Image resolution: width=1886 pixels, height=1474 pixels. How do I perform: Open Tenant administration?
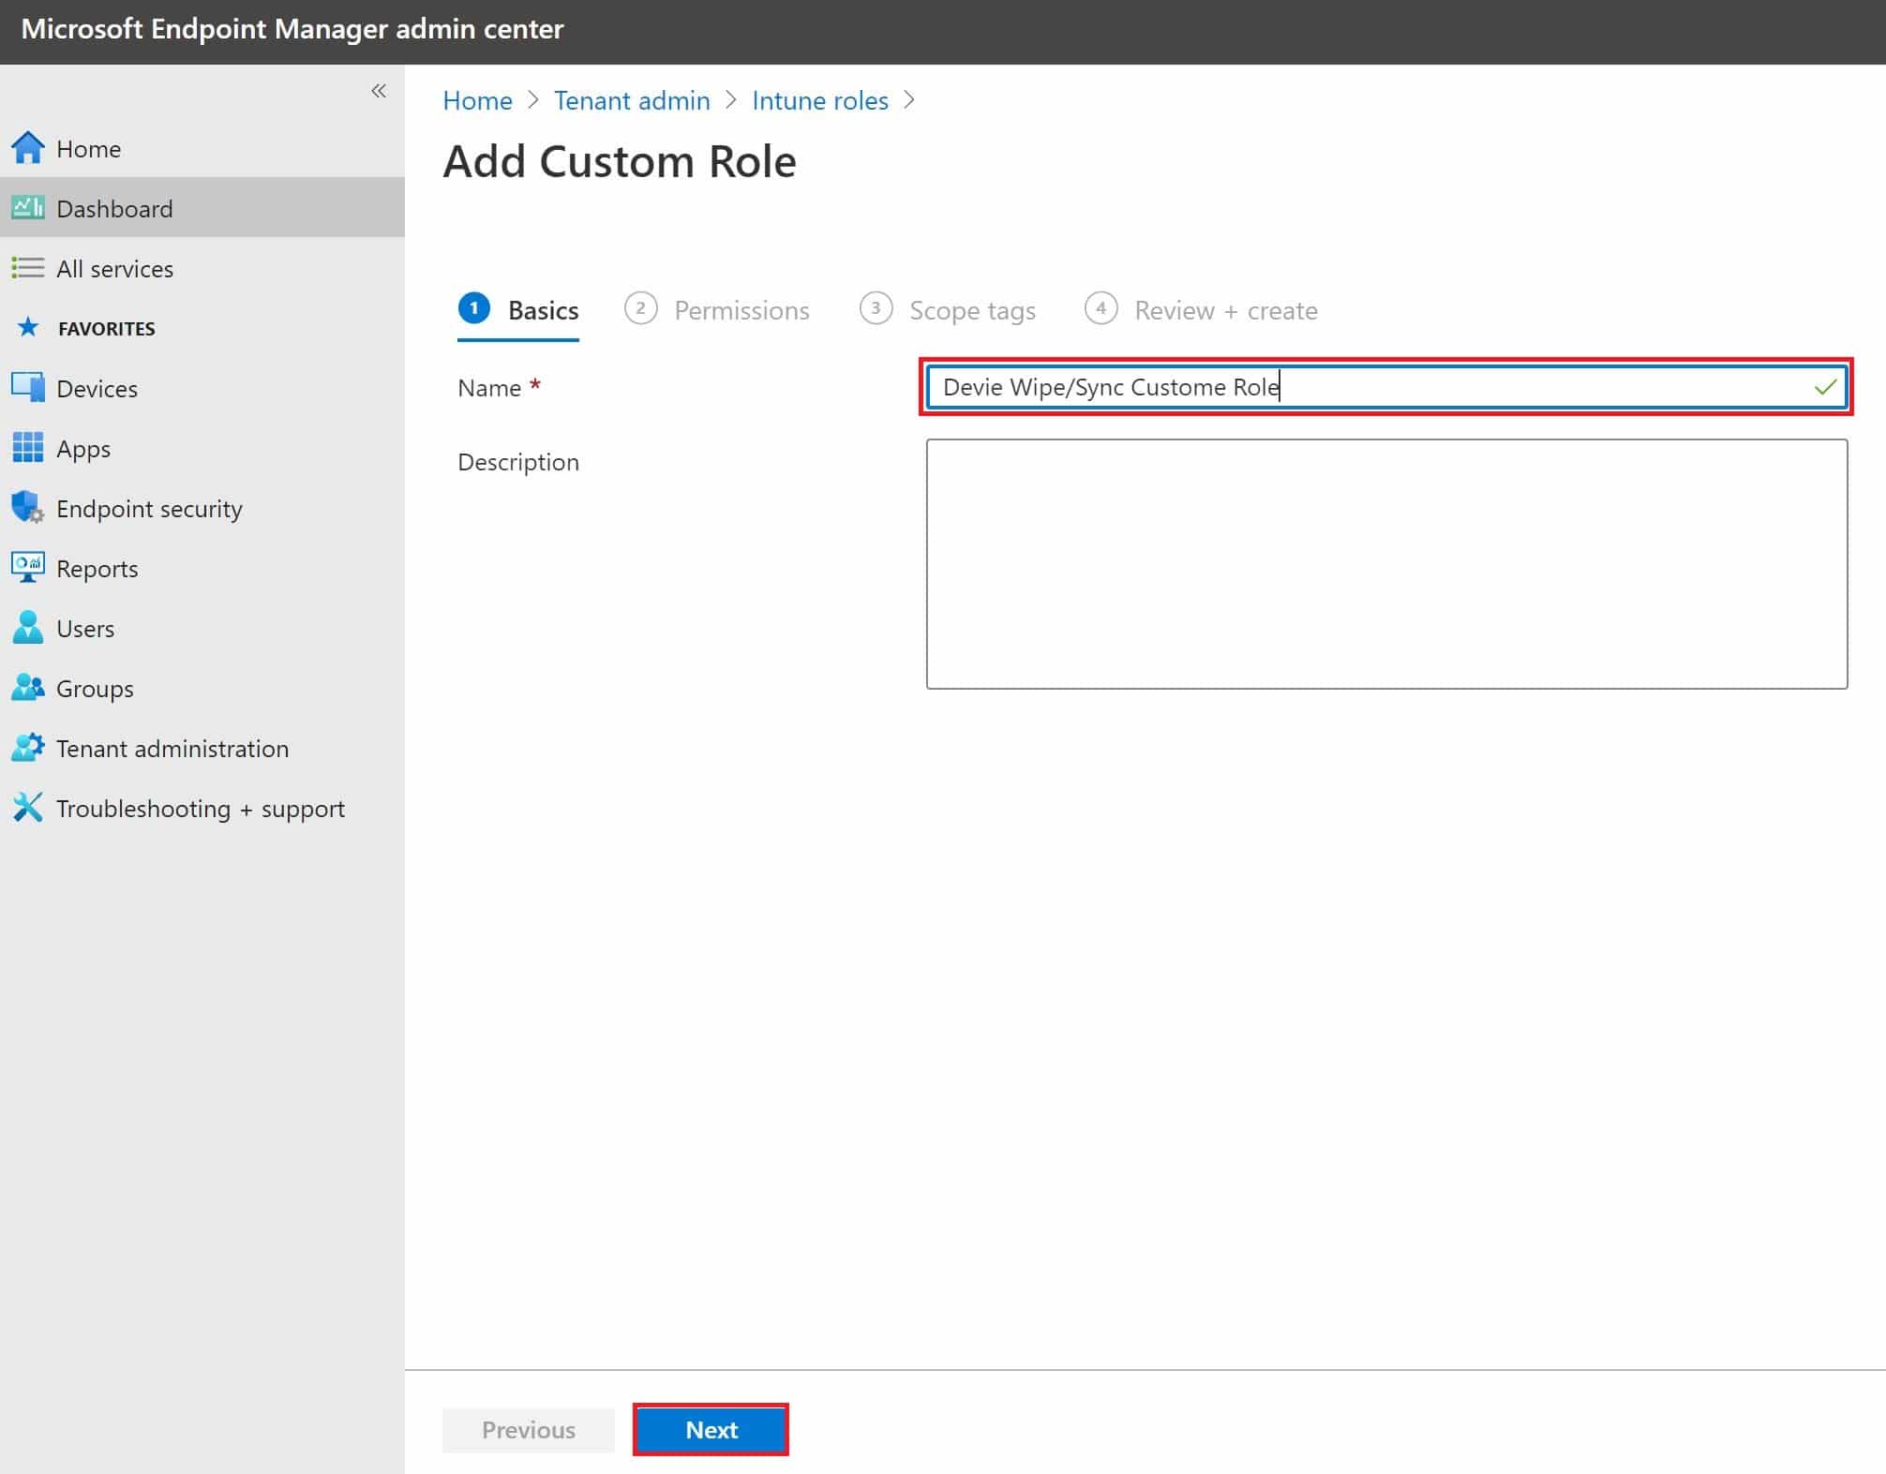(x=172, y=748)
